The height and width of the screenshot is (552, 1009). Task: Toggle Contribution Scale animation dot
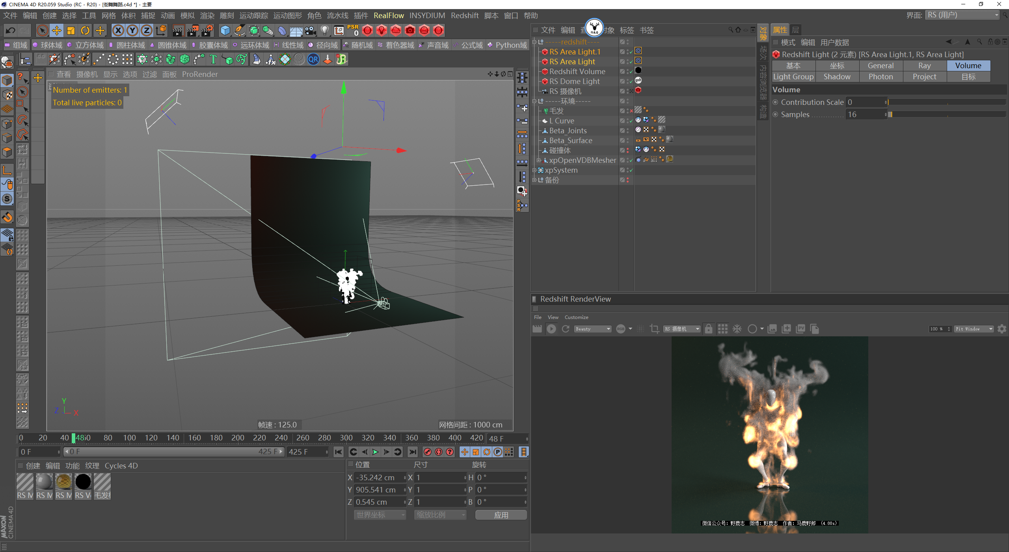pyautogui.click(x=775, y=102)
